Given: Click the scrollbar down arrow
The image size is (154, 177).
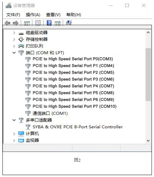Looking at the screenshot, I should [x=148, y=141].
